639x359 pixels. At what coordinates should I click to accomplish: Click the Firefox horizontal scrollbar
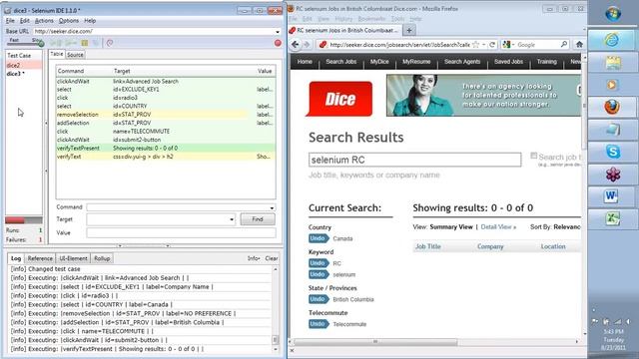[375, 342]
